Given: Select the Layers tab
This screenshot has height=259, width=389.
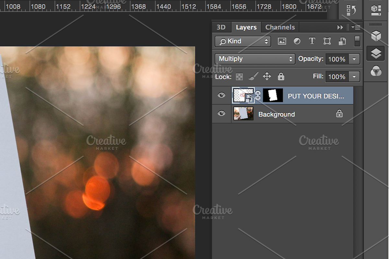Looking at the screenshot, I should coord(246,28).
